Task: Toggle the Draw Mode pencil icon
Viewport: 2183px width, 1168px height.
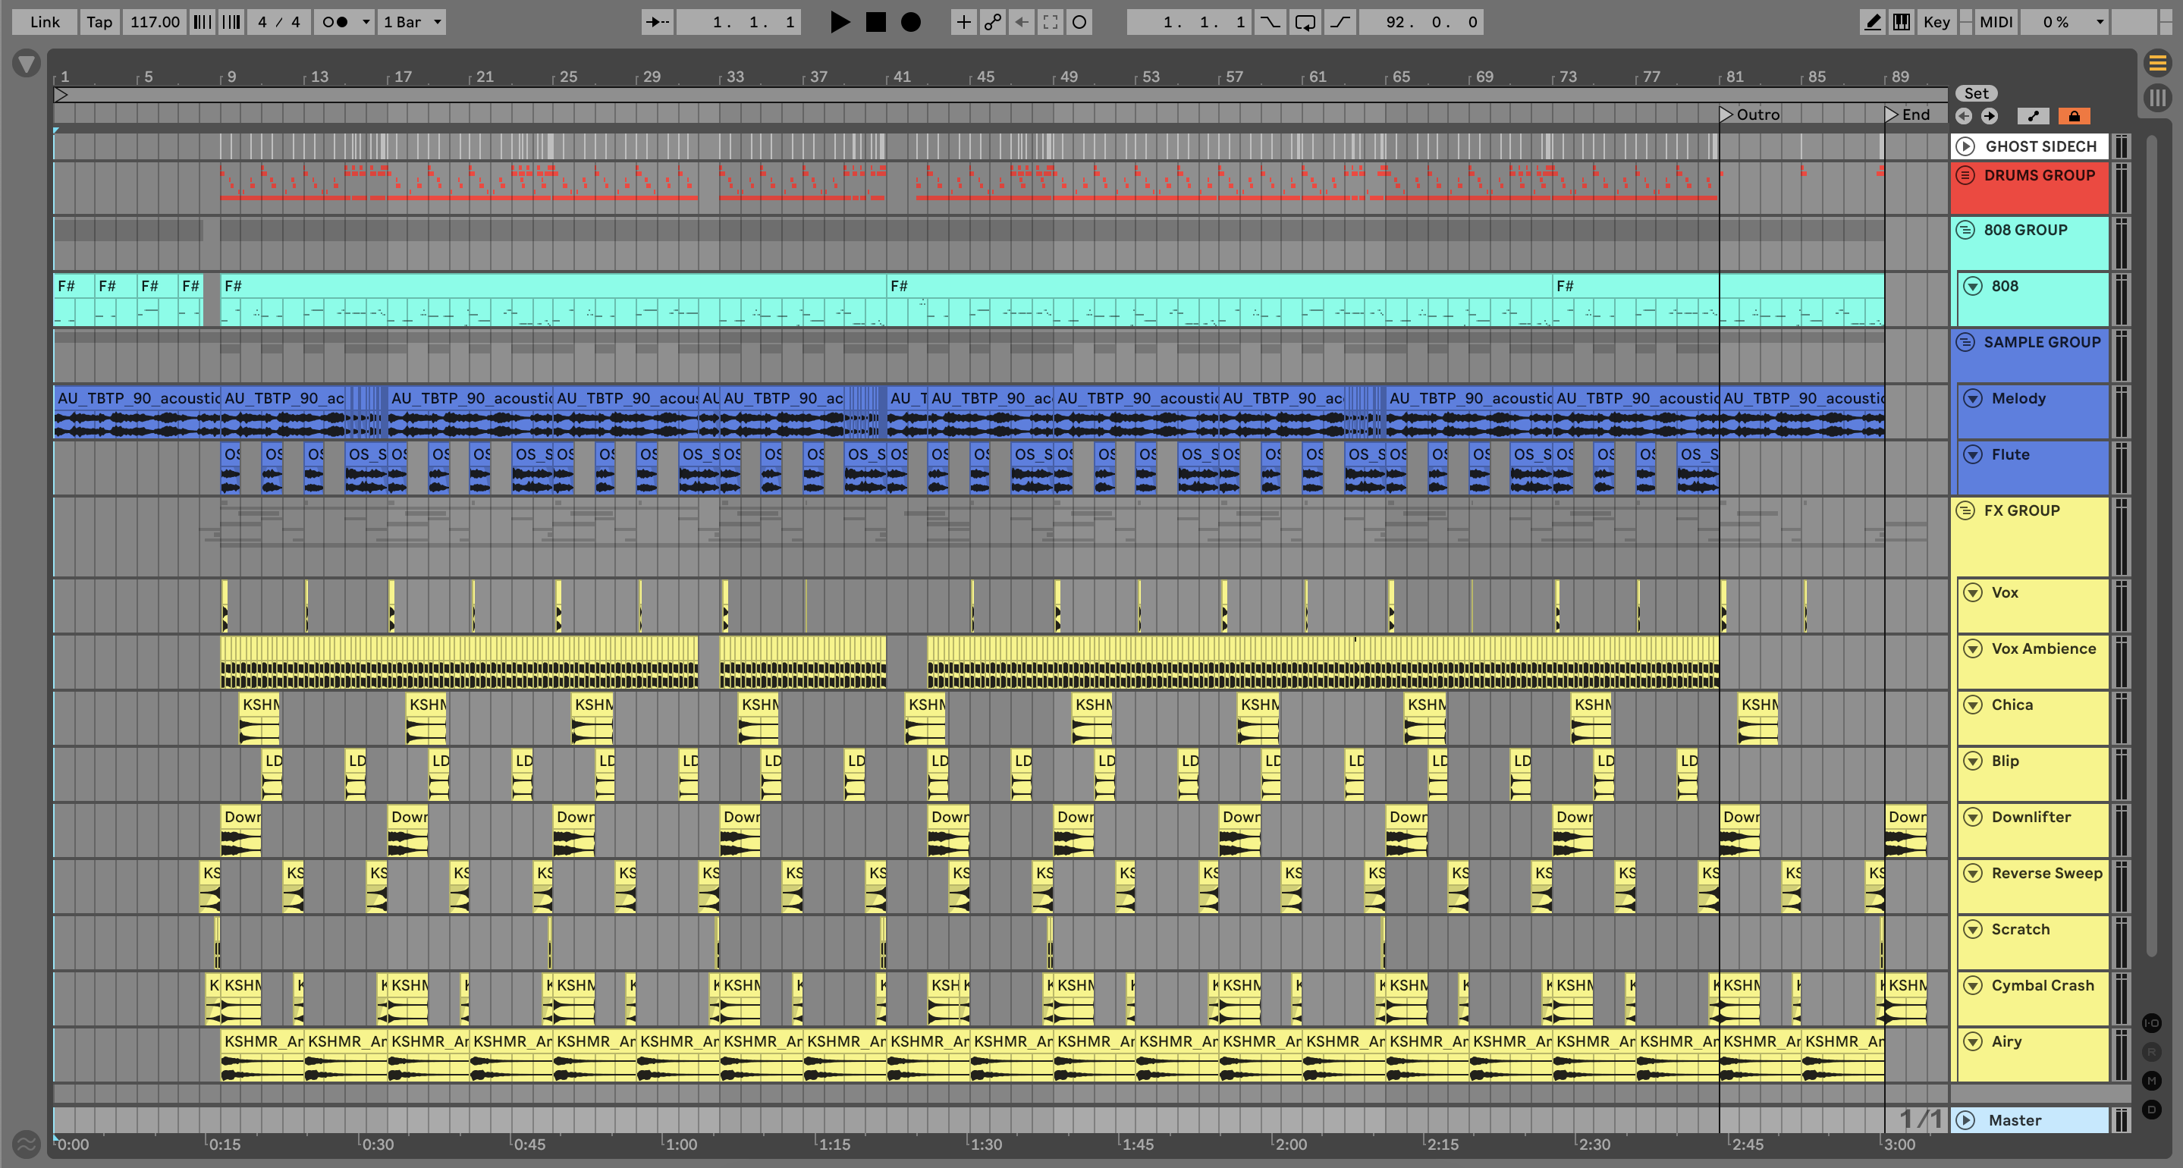Action: [x=1872, y=22]
